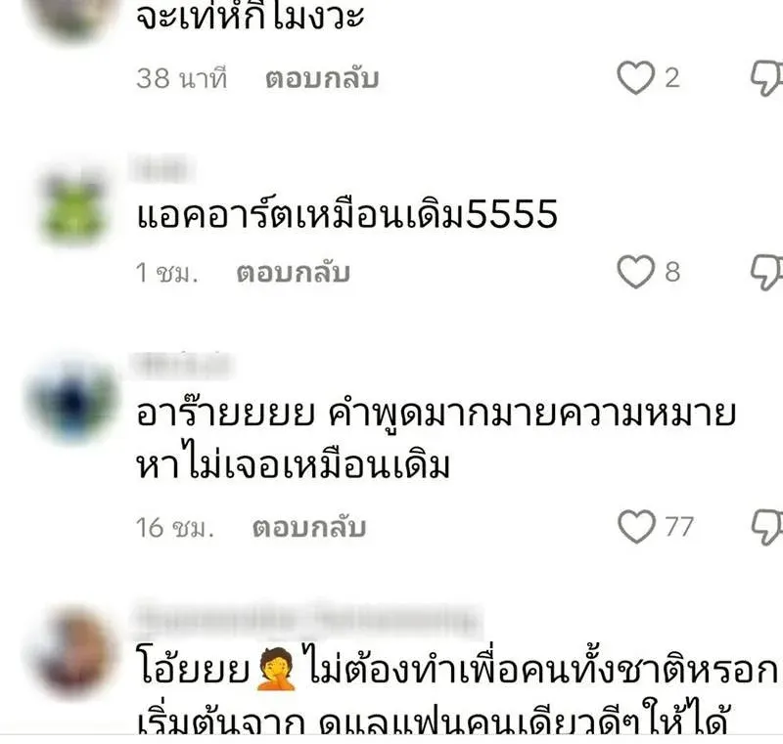Reply to the 38 นาที comment
The width and height of the screenshot is (783, 744).
tap(322, 79)
